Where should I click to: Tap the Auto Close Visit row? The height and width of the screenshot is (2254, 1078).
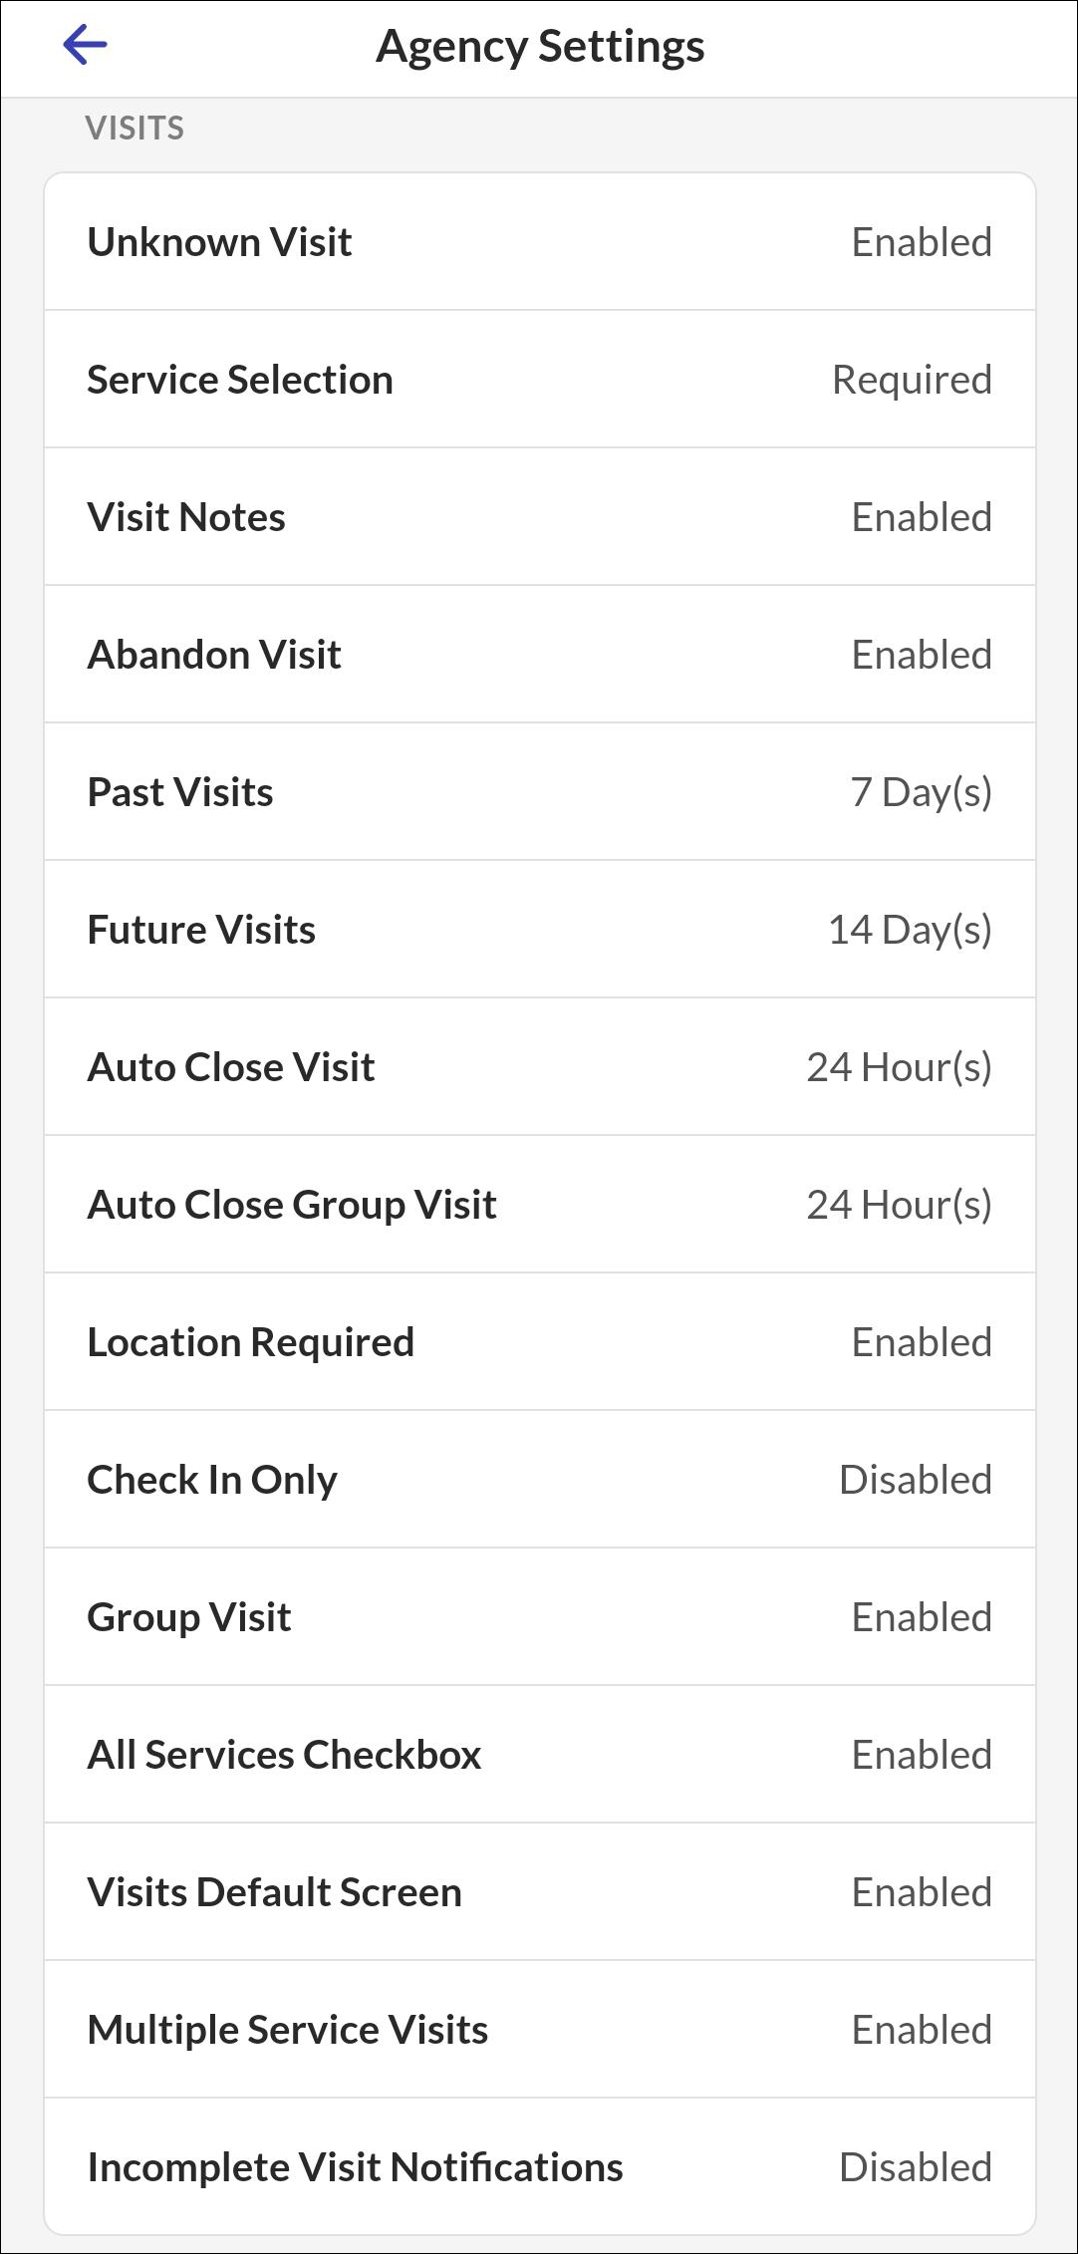[539, 1067]
